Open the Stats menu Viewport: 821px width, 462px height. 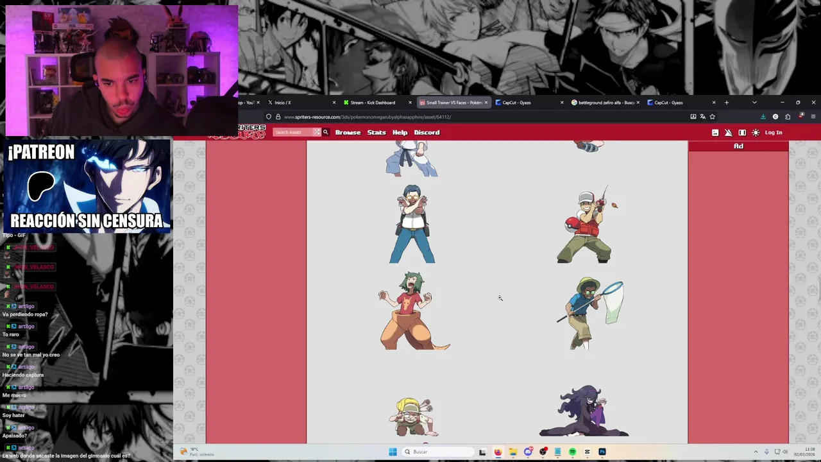pos(377,132)
